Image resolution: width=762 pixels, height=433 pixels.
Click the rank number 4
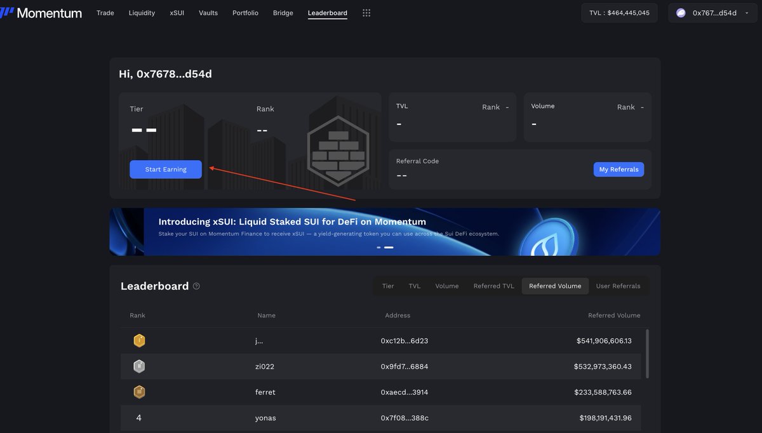[x=139, y=418]
